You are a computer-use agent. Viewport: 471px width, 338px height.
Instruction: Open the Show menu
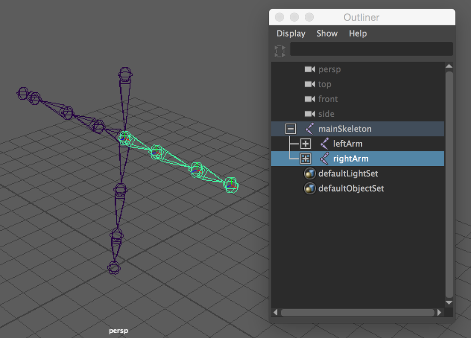coord(327,33)
